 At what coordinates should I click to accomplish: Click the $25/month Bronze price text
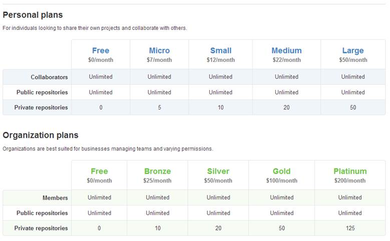tap(157, 181)
